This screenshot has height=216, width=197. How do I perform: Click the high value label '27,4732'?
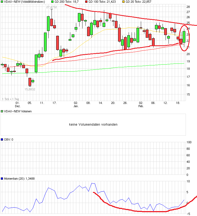click(x=52, y=7)
